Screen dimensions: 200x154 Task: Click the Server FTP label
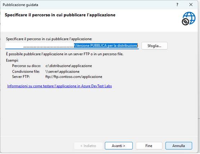pyautogui.click(x=21, y=77)
